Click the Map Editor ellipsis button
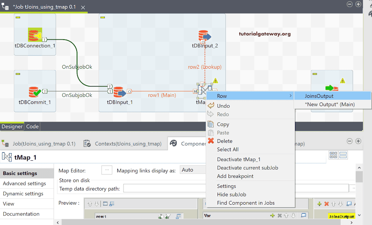 pyautogui.click(x=107, y=170)
